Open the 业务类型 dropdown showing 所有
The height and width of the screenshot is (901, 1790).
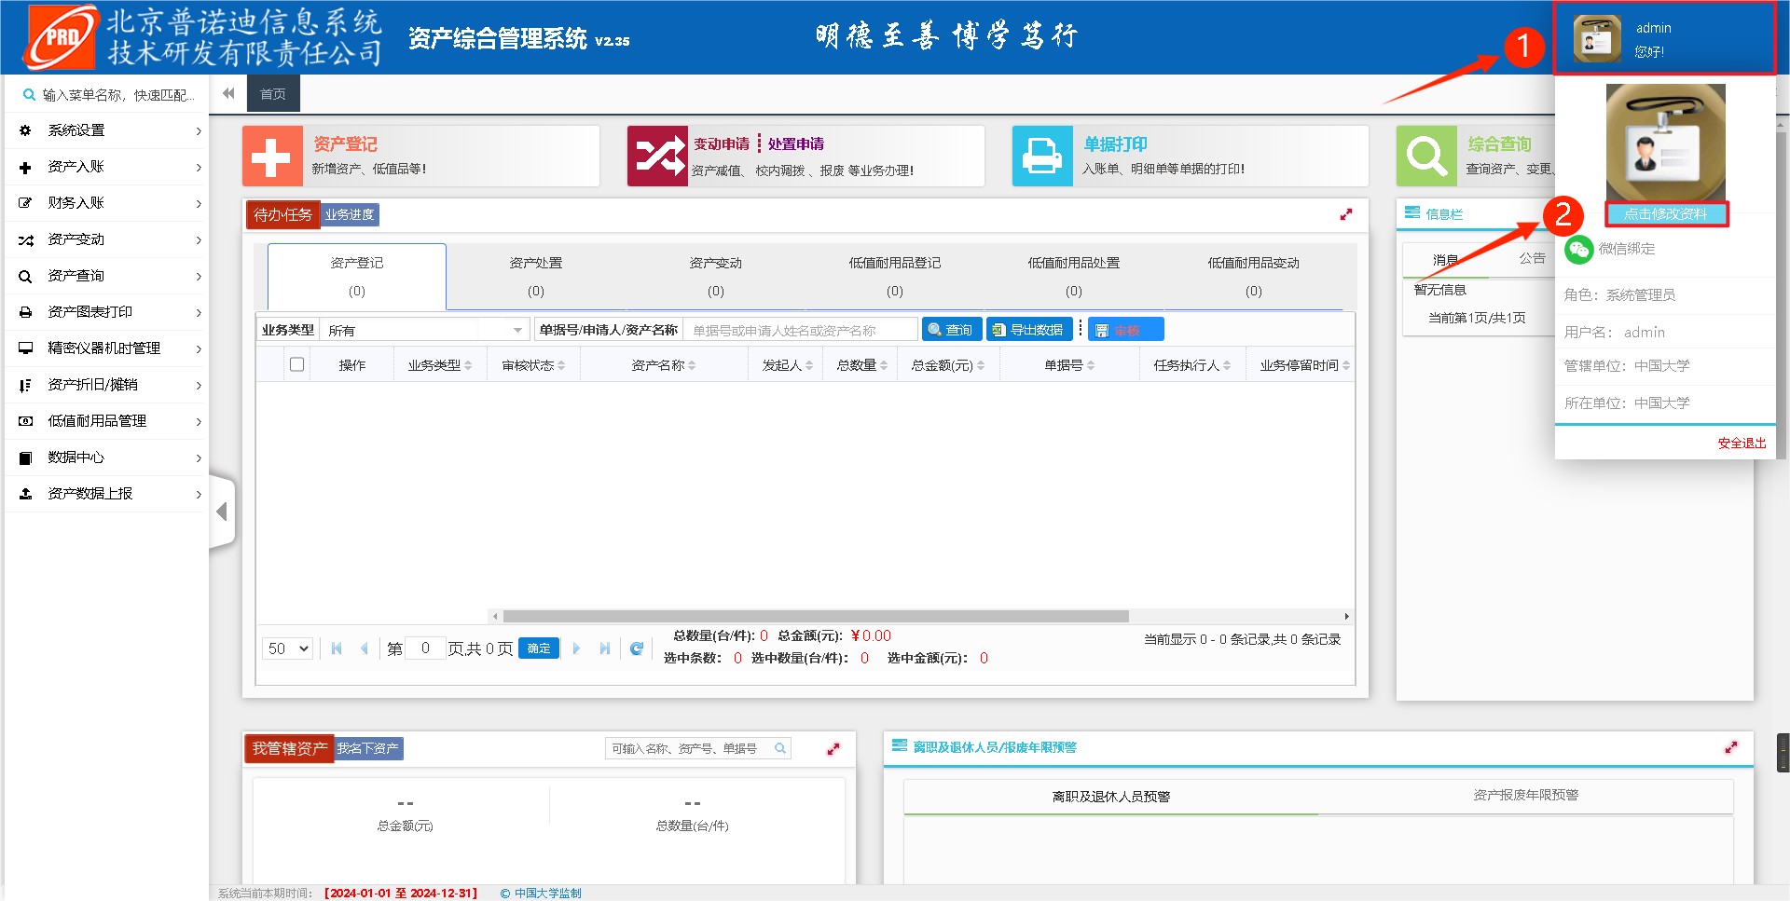[x=425, y=330]
